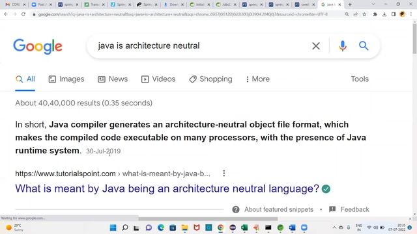The width and height of the screenshot is (417, 234).
Task: Reload the current page
Action: point(23,14)
